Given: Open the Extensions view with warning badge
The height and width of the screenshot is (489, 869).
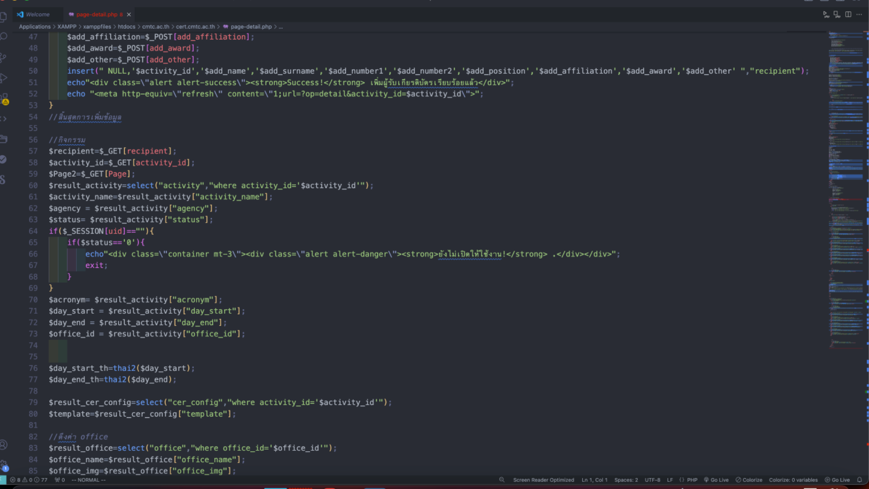Looking at the screenshot, I should point(4,99).
